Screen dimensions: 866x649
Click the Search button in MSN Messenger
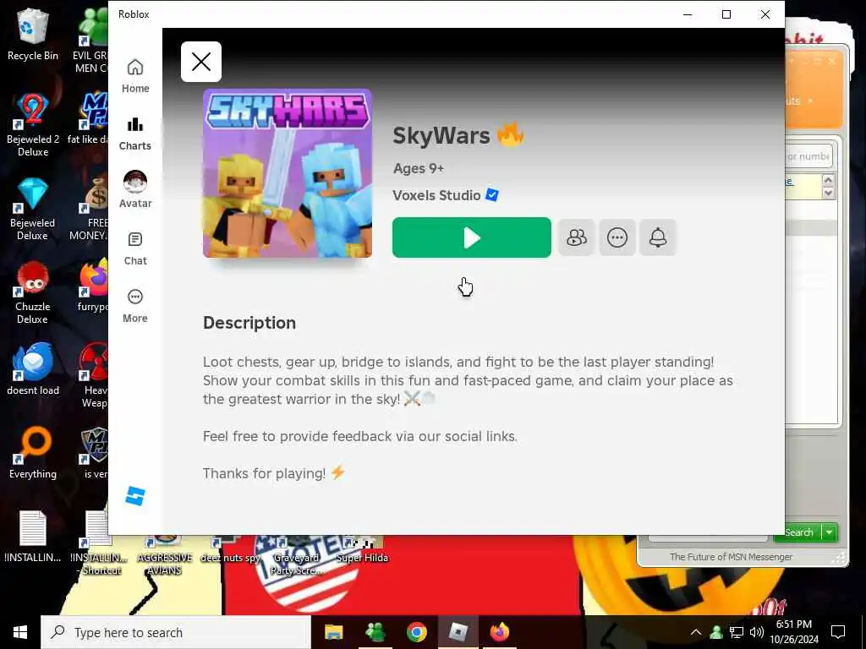pyautogui.click(x=798, y=532)
